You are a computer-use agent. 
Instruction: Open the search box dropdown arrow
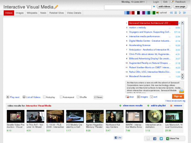154,7
